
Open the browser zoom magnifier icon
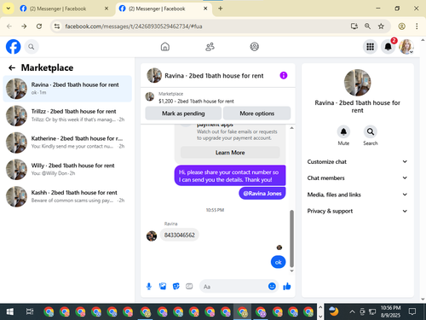coord(367,26)
